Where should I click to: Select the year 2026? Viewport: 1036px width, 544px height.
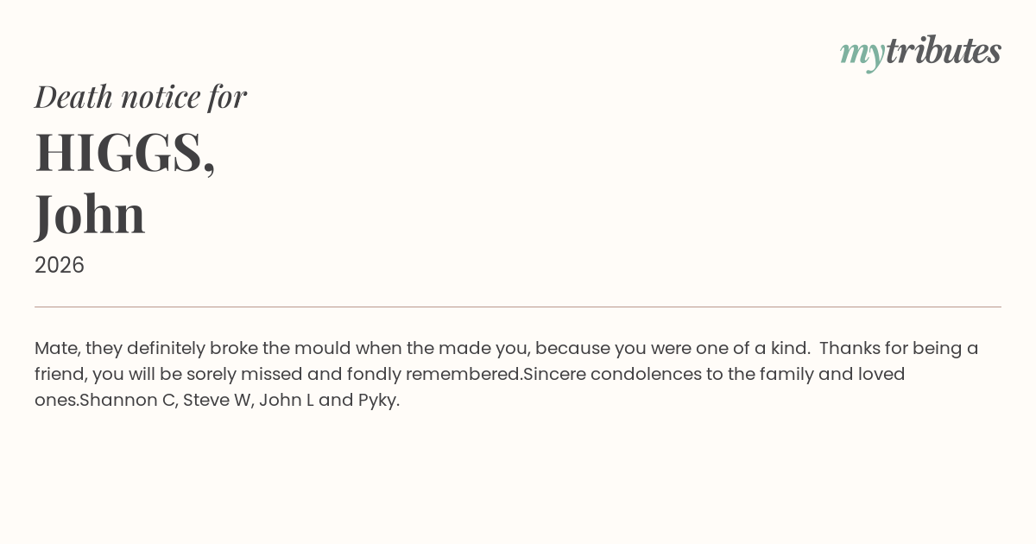pyautogui.click(x=60, y=265)
